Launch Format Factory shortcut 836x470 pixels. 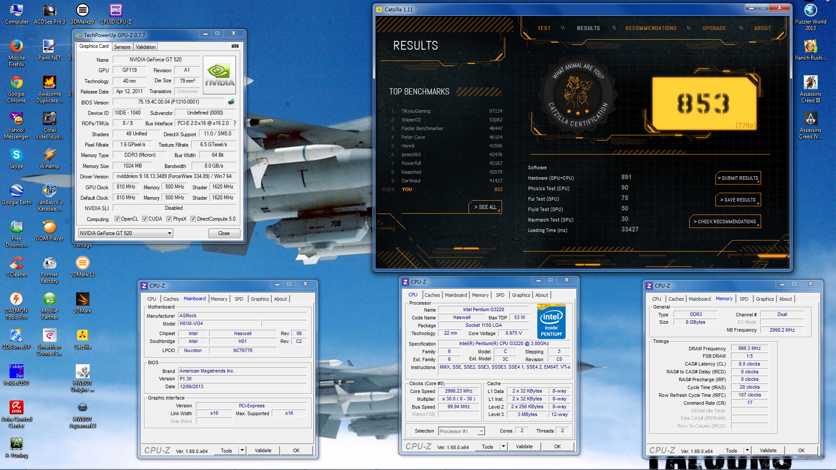(x=49, y=270)
